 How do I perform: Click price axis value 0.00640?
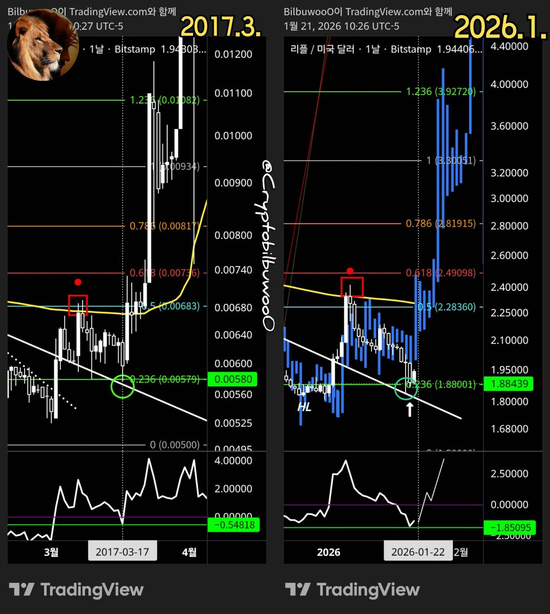click(234, 335)
